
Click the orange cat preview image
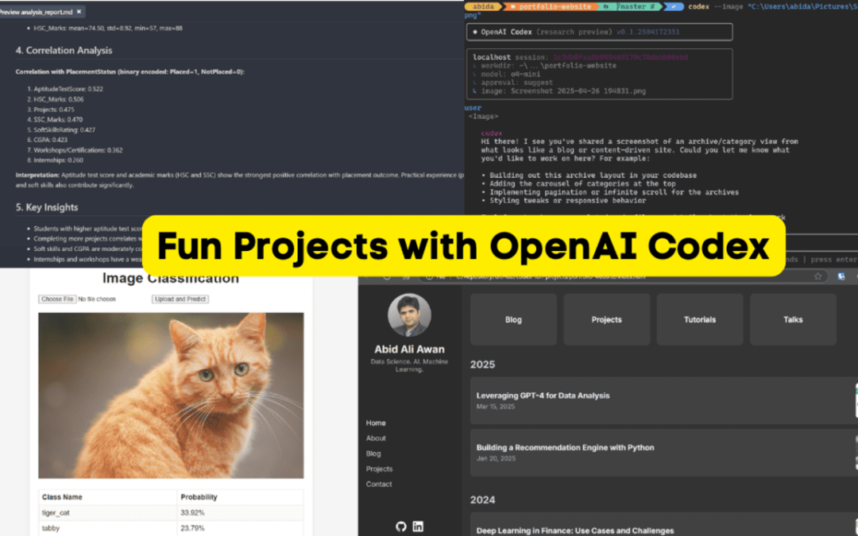tap(171, 395)
